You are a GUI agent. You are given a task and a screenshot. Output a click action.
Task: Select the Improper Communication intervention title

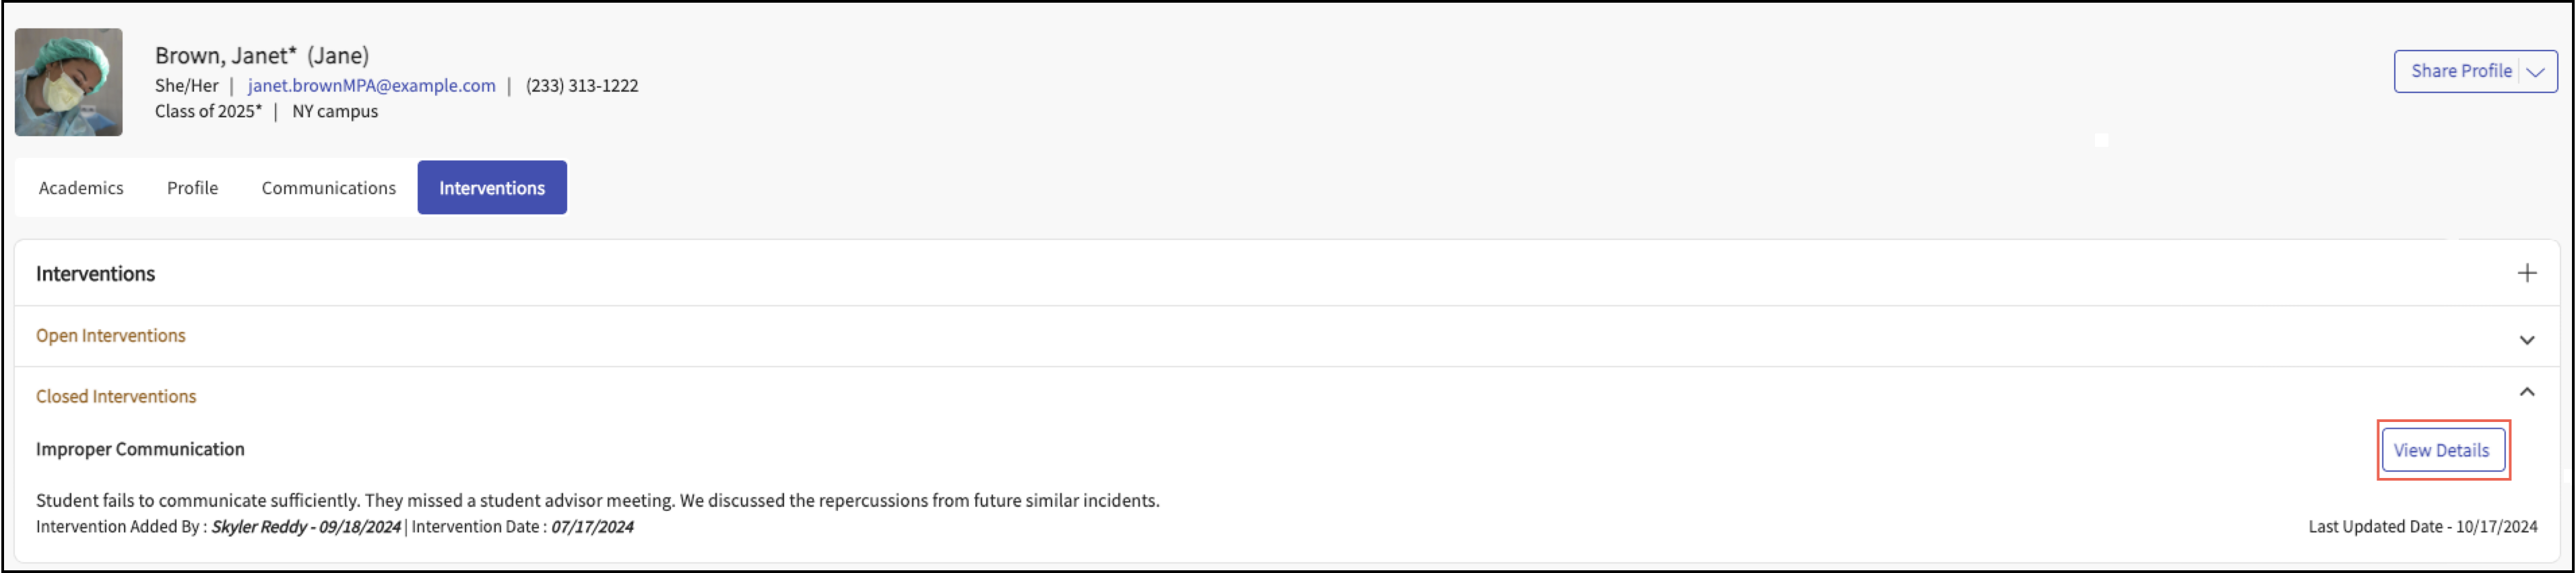pos(140,450)
